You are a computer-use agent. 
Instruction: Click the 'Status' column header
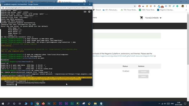125,66
